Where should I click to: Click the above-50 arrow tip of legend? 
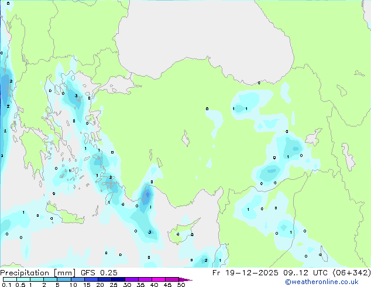click(x=185, y=279)
